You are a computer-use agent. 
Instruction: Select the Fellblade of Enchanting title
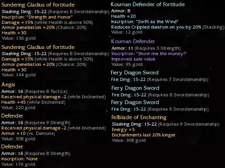click(139, 118)
